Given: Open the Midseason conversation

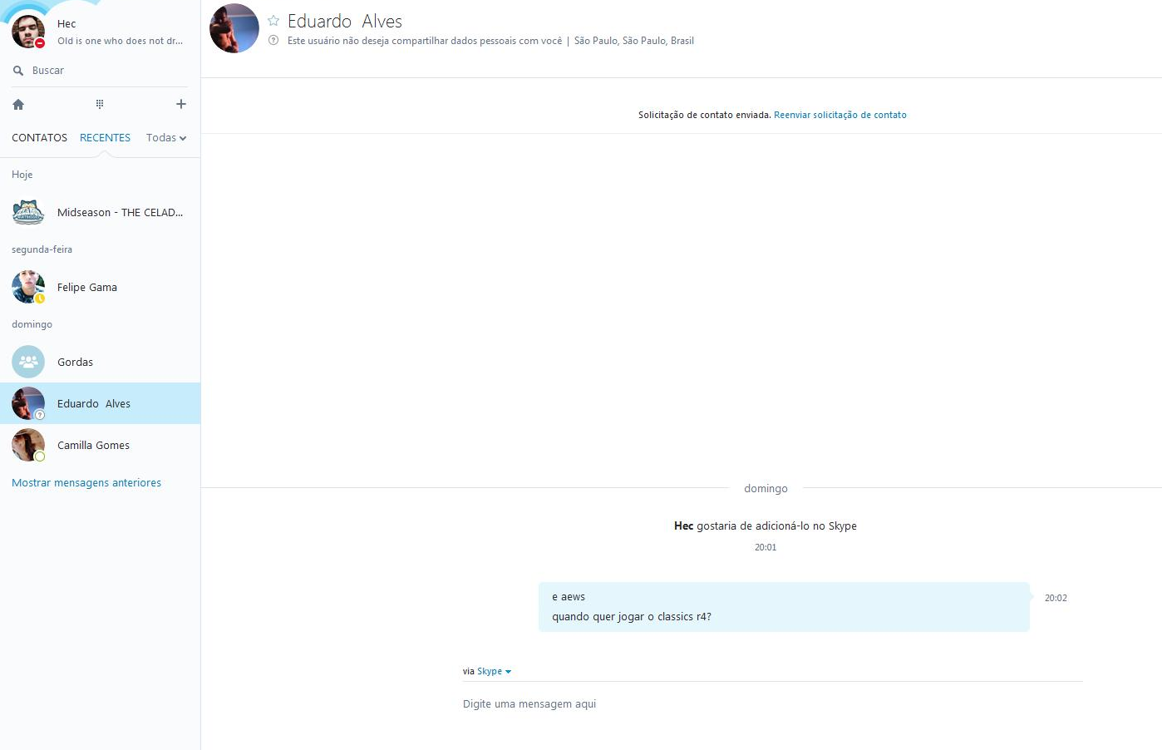Looking at the screenshot, I should [100, 212].
